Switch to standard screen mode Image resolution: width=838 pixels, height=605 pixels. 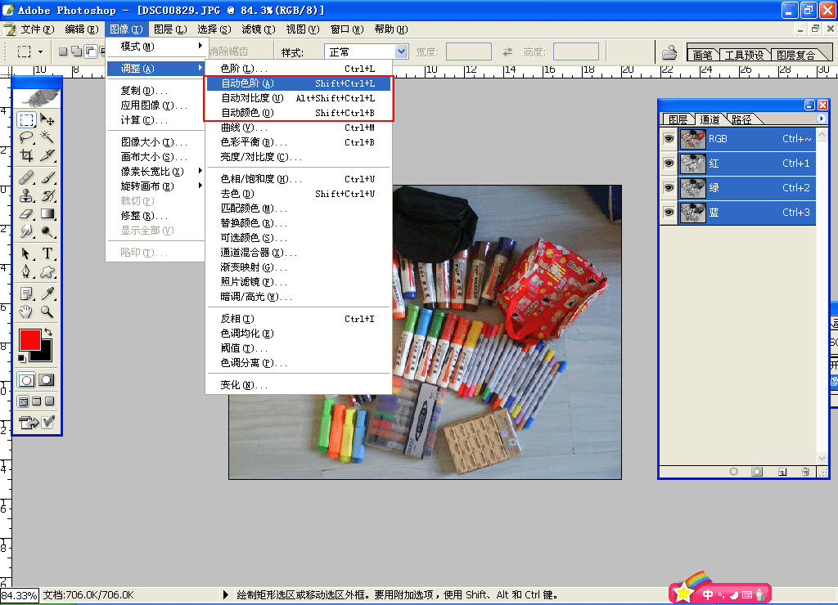[x=24, y=401]
